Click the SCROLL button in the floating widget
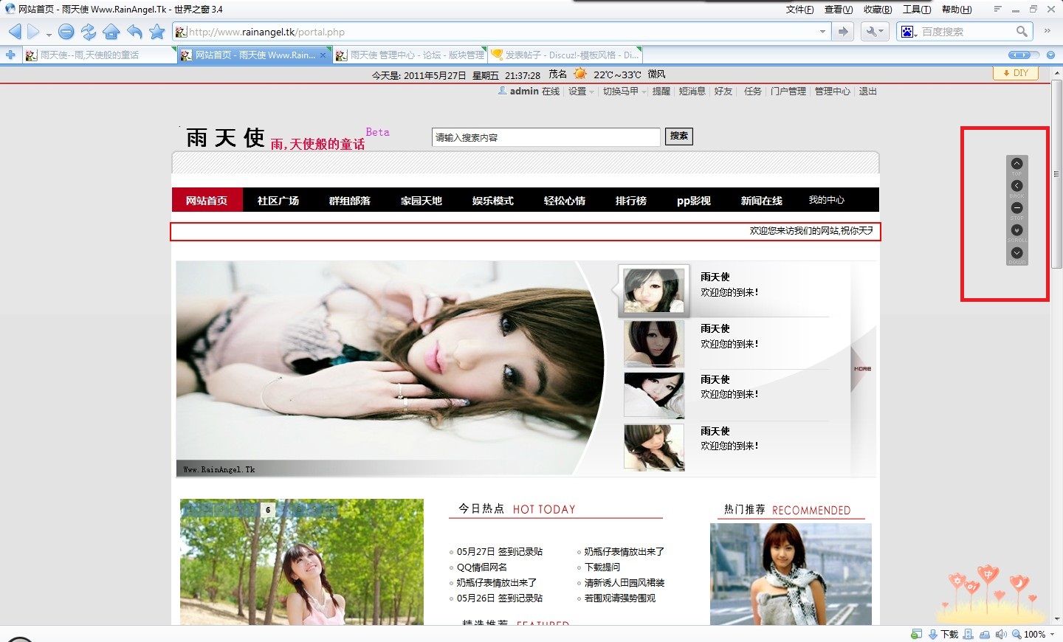The width and height of the screenshot is (1063, 642). tap(1017, 230)
